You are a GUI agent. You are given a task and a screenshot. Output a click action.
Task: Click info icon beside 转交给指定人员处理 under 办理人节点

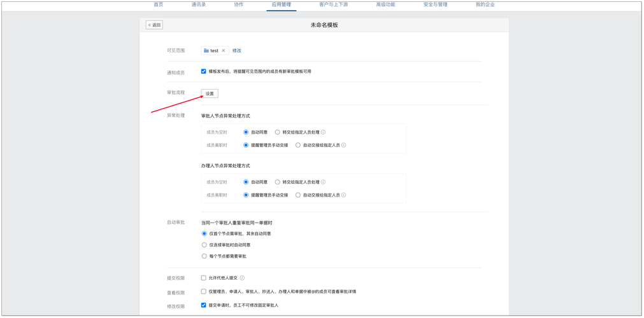coord(323,182)
